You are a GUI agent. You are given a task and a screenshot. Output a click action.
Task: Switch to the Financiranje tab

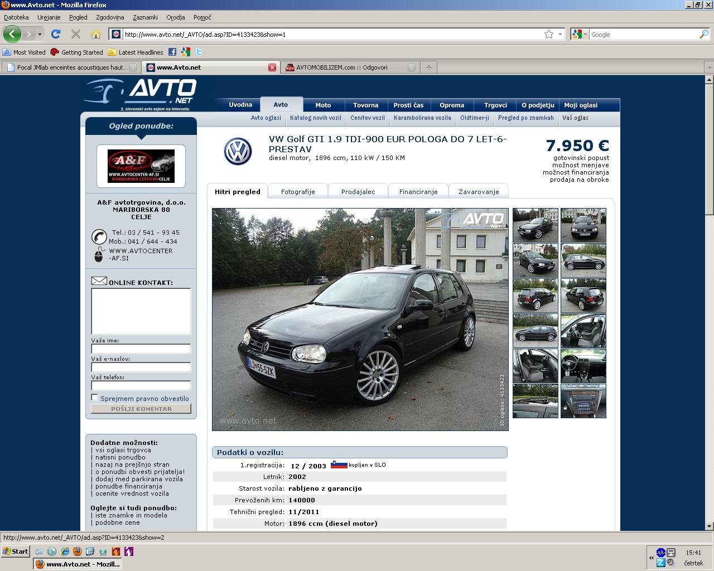click(x=418, y=191)
